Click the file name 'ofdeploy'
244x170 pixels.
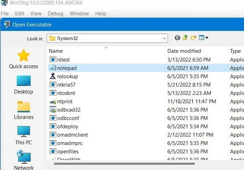coord(68,127)
